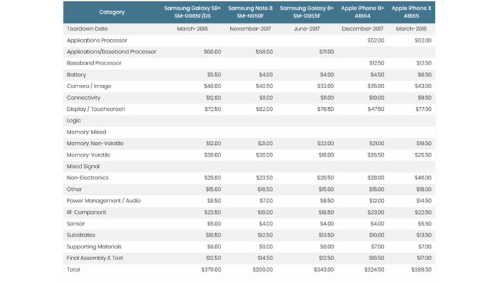Click the Power Management / Audio row label
This screenshot has width=502, height=283.
click(104, 201)
